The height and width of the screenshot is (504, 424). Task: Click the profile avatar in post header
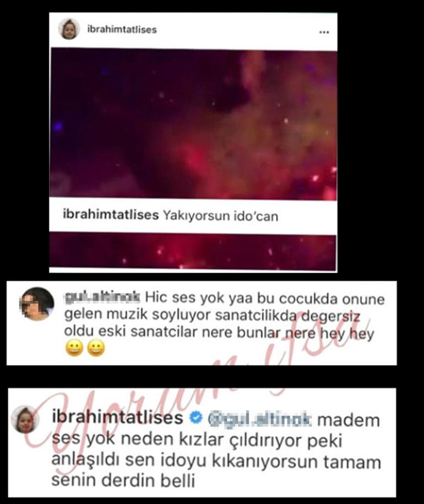click(x=69, y=29)
